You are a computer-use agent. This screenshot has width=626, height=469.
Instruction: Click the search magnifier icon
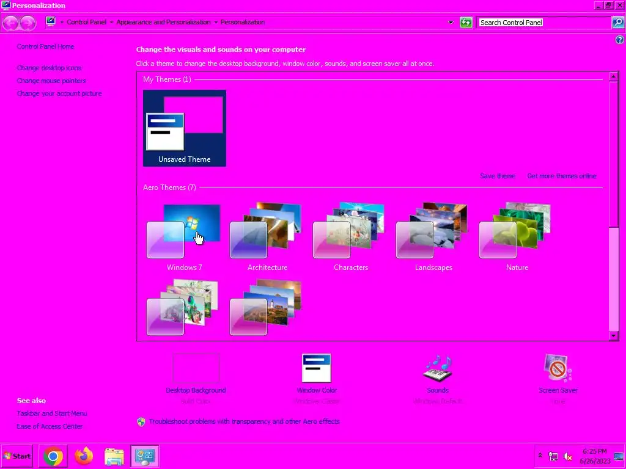[x=617, y=23]
